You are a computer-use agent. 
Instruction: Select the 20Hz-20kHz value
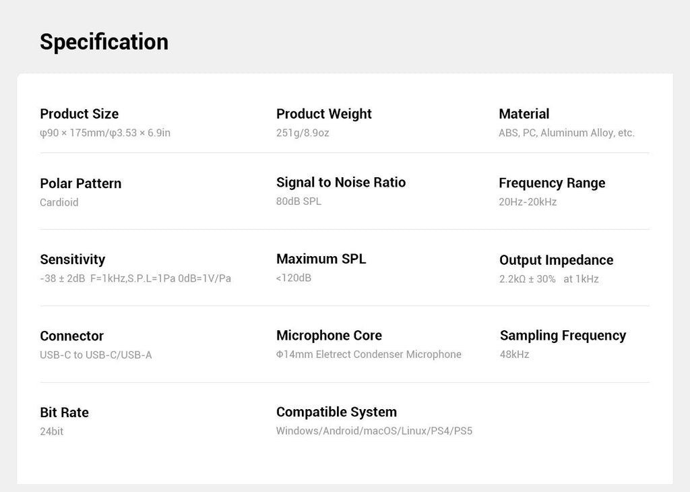click(x=528, y=202)
